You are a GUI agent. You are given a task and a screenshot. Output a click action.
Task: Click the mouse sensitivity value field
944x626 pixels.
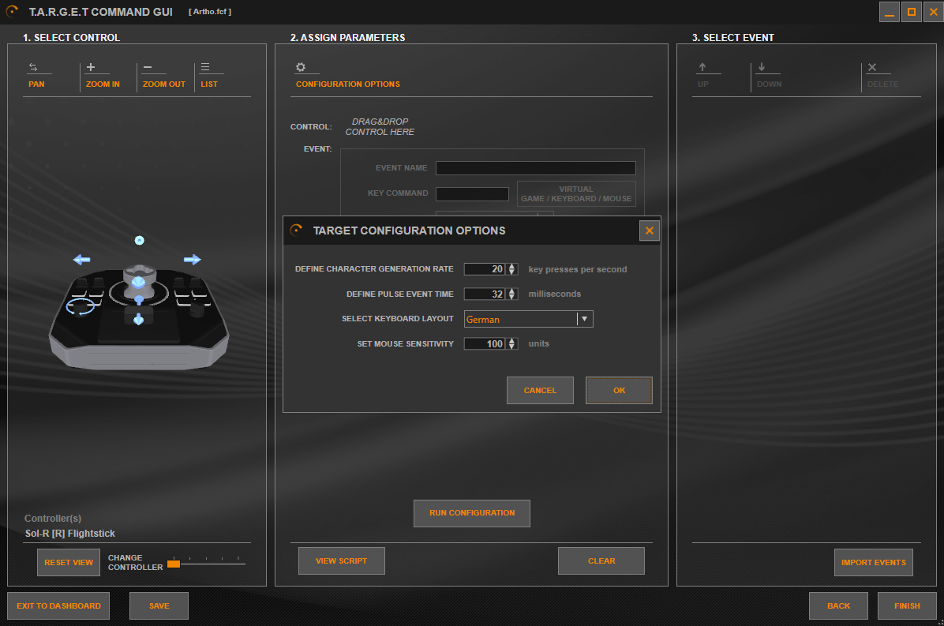pos(485,343)
